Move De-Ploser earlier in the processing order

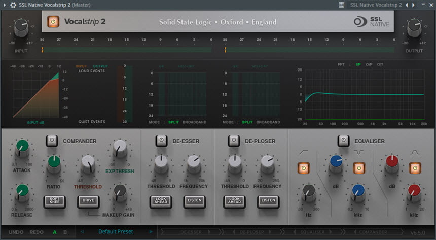[234, 232]
